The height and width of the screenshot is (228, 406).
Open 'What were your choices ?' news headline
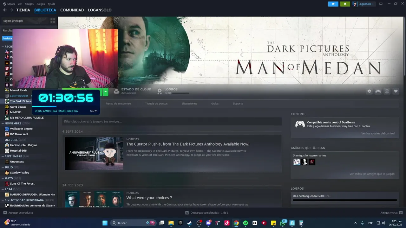[149, 198]
